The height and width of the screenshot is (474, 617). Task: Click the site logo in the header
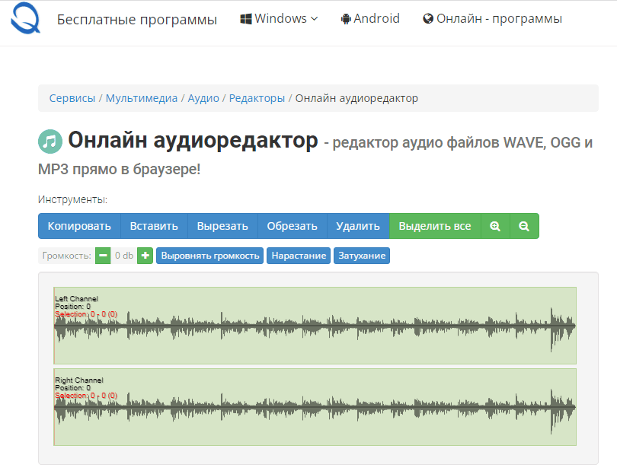(25, 21)
